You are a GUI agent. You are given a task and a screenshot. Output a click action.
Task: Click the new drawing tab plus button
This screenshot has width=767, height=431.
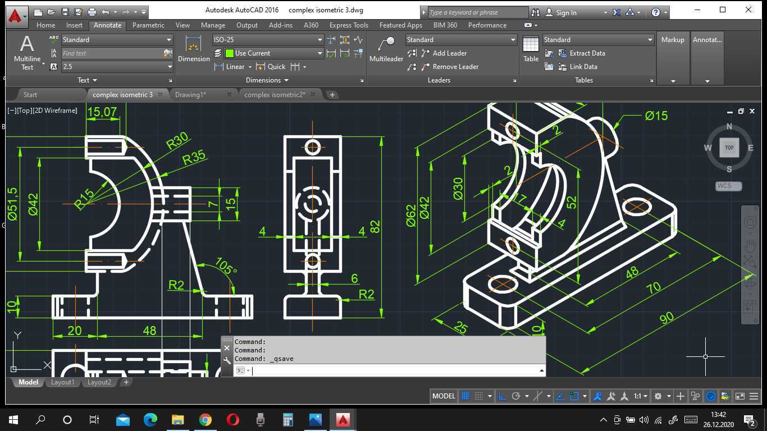(332, 94)
